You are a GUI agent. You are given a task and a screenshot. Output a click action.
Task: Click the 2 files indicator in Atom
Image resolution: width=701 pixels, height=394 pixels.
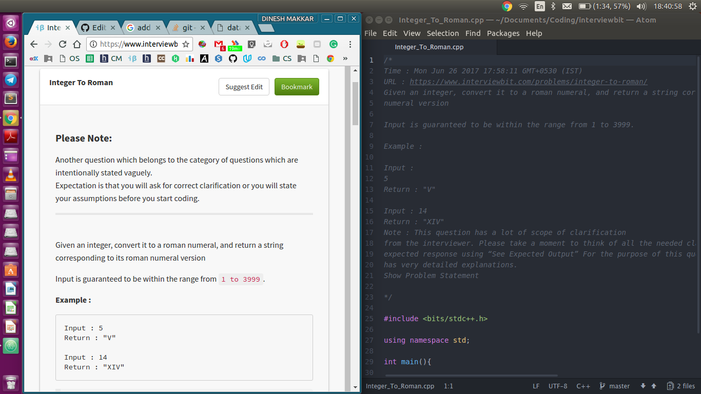tap(681, 386)
